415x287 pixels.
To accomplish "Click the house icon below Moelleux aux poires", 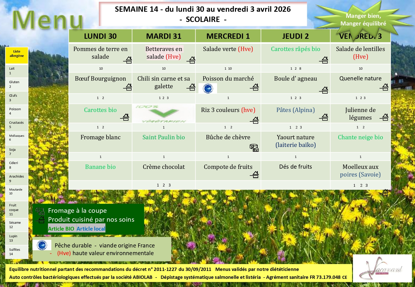I will pyautogui.click(x=384, y=193).
